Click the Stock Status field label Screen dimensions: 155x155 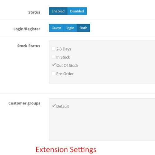tap(29, 46)
